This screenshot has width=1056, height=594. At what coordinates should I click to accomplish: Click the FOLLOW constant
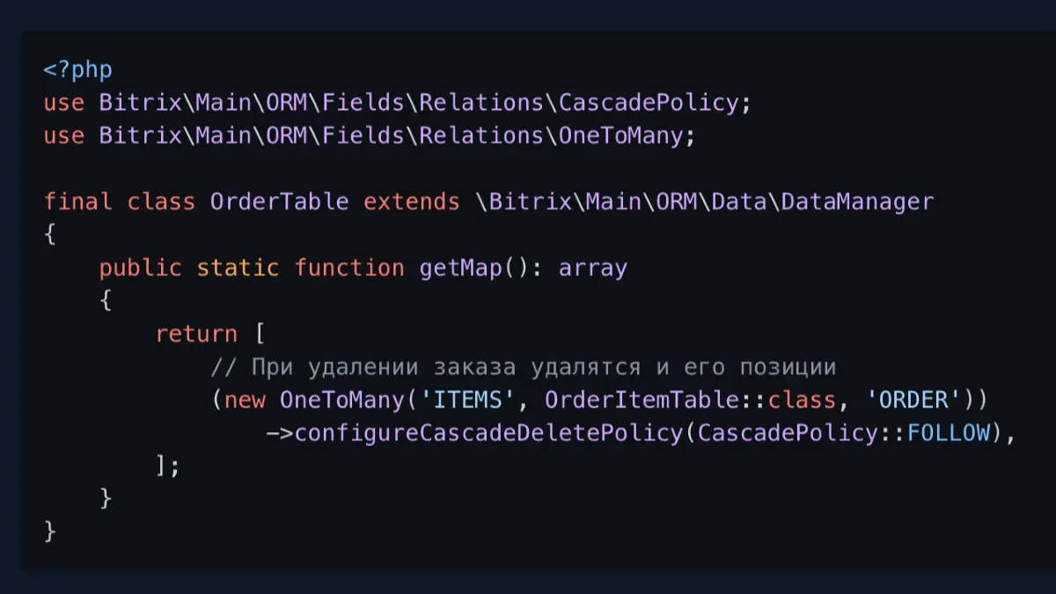(949, 433)
